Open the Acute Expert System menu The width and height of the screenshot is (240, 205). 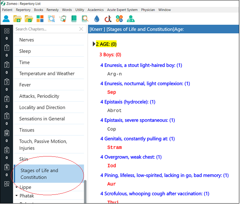[x=122, y=10]
